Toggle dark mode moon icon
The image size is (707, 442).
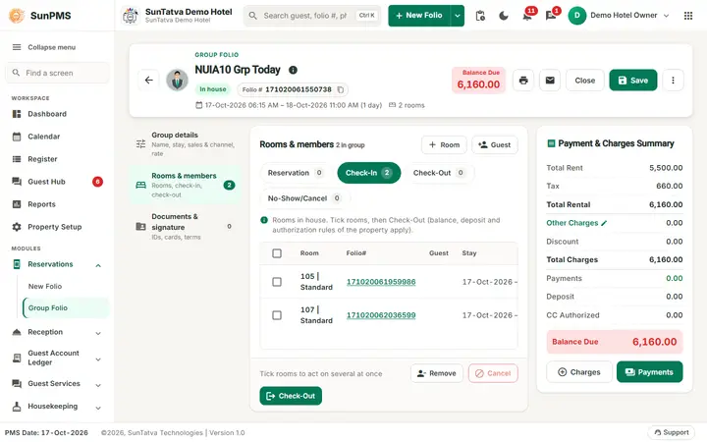pos(504,16)
